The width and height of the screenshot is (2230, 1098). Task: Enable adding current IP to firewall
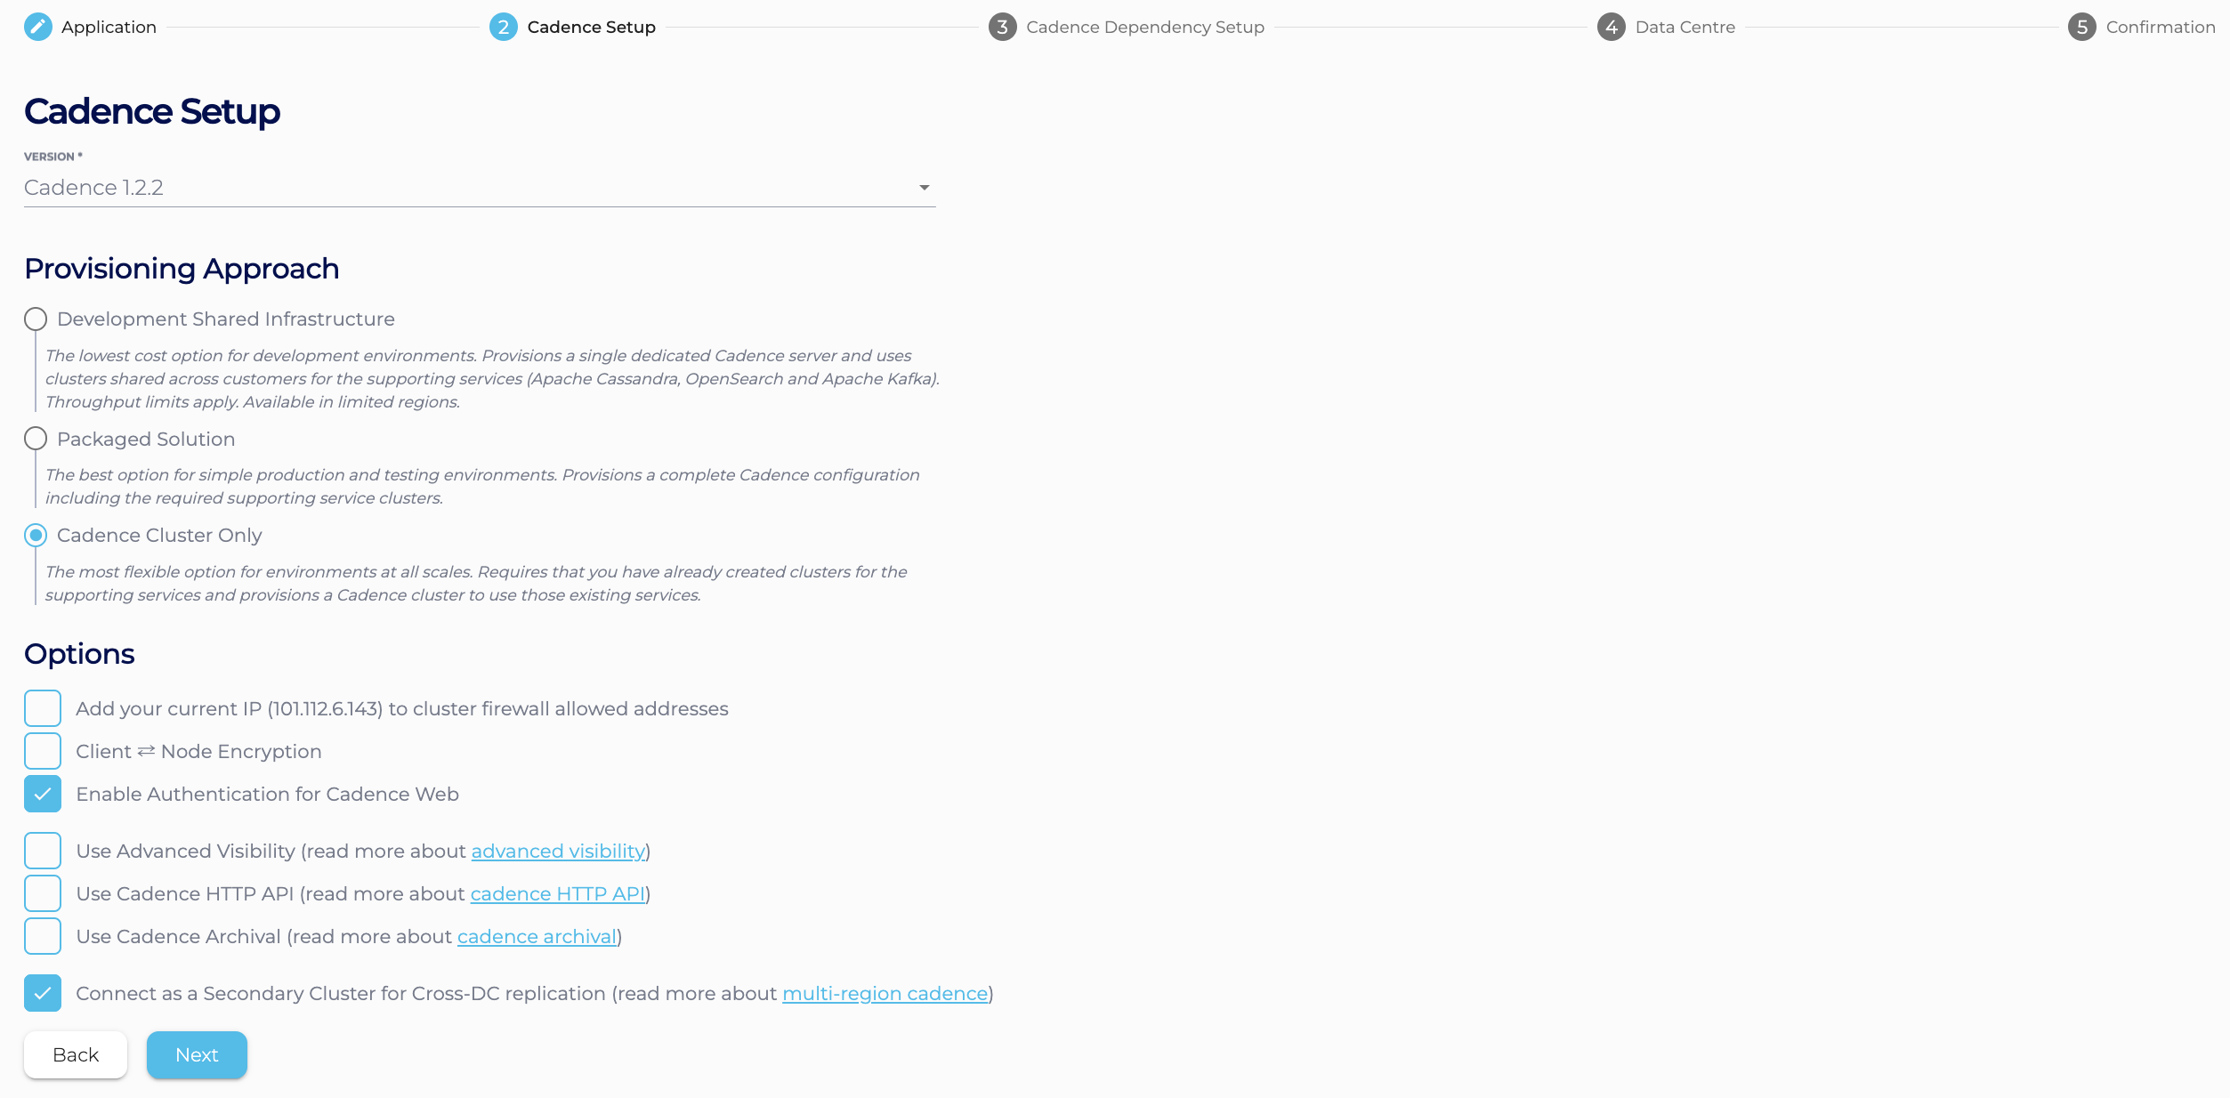43,708
